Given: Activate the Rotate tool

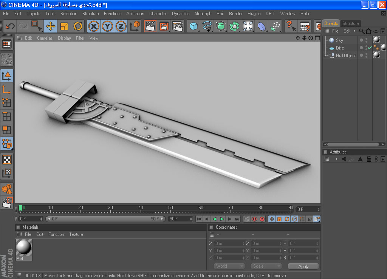Looking at the screenshot, I should 78,26.
